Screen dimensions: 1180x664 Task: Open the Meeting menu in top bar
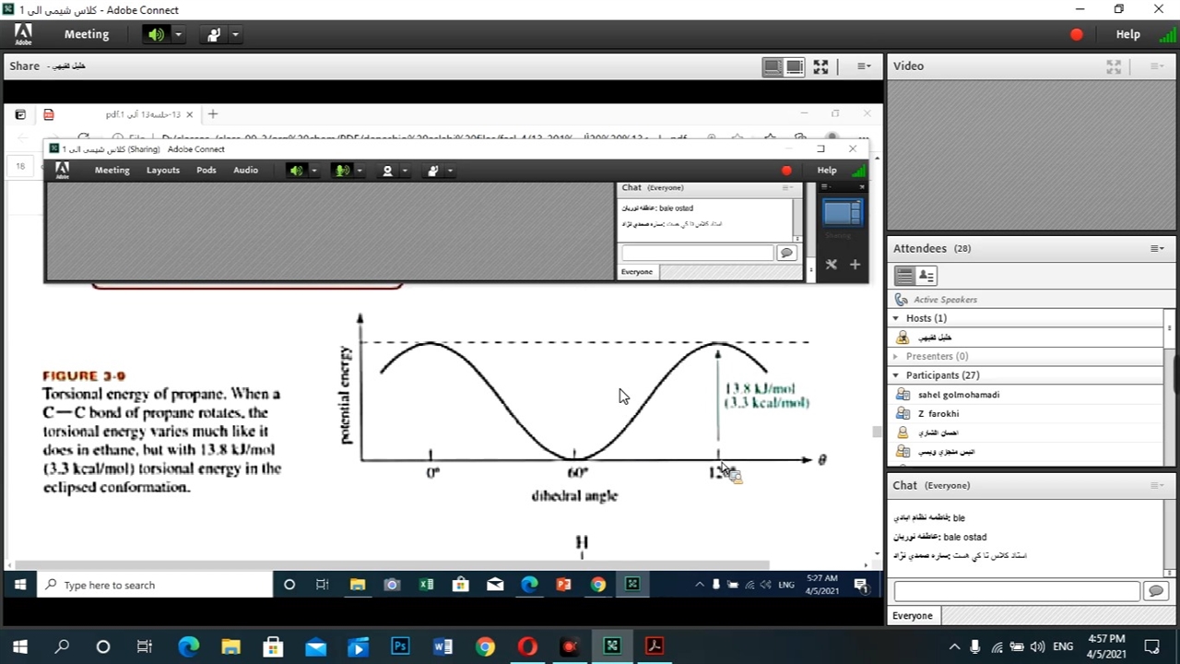(86, 34)
